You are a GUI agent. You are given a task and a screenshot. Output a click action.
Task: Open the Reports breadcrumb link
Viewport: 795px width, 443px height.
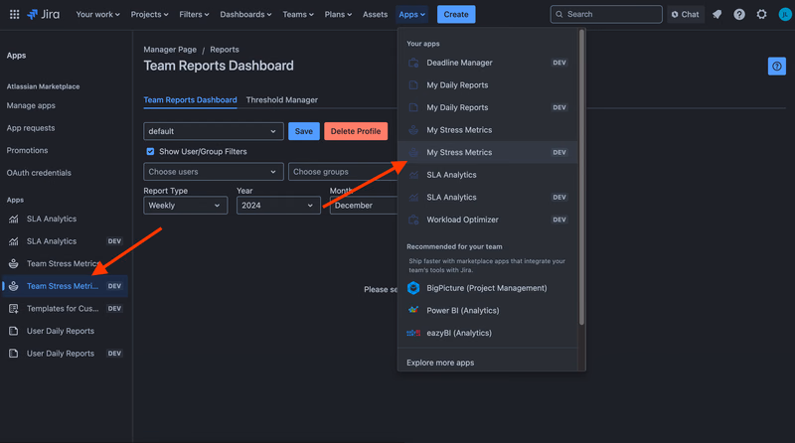click(225, 49)
